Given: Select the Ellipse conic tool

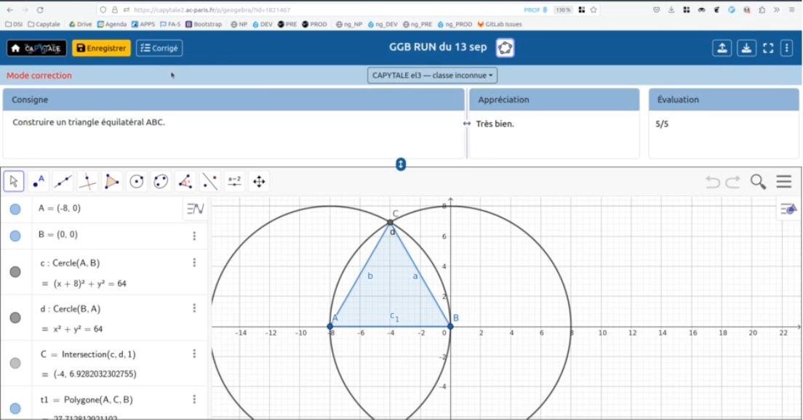Looking at the screenshot, I should click(161, 182).
